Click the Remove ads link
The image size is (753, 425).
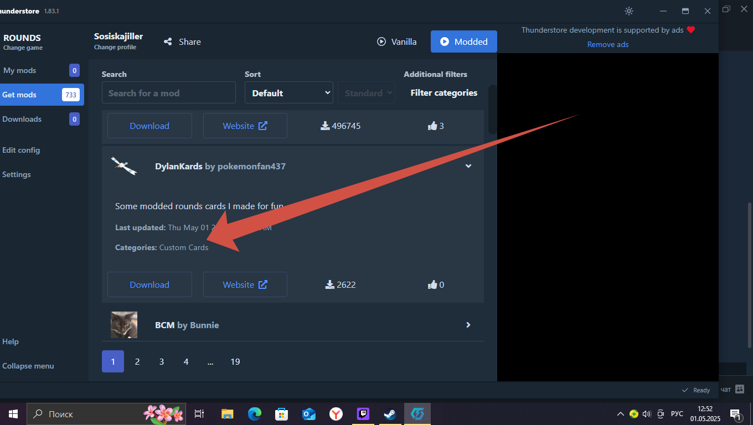(x=608, y=44)
